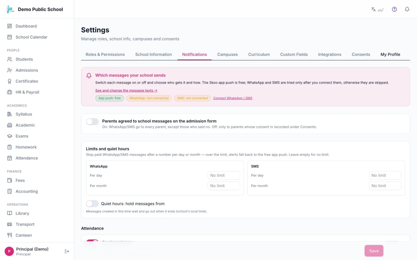
Task: Go to My Profile tab
Action: click(x=390, y=54)
